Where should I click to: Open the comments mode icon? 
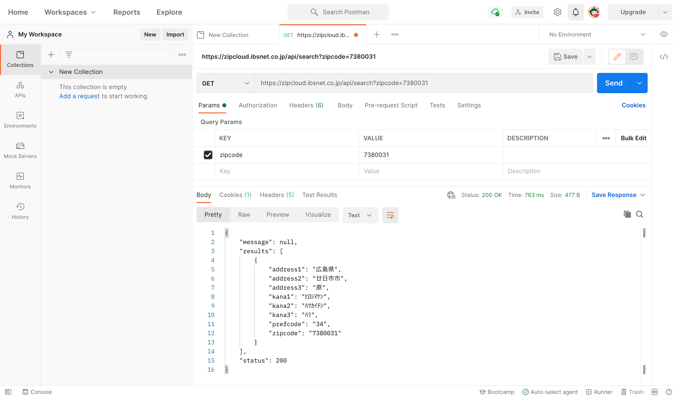pyautogui.click(x=634, y=57)
